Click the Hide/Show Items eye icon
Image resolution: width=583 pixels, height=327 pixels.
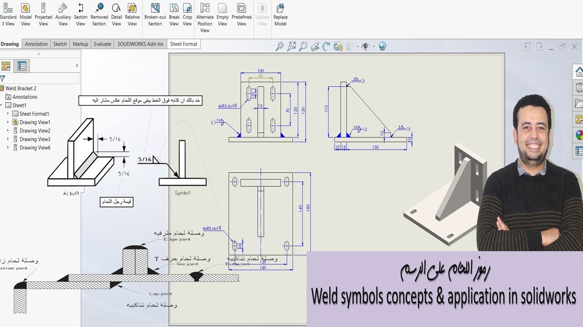[x=365, y=46]
